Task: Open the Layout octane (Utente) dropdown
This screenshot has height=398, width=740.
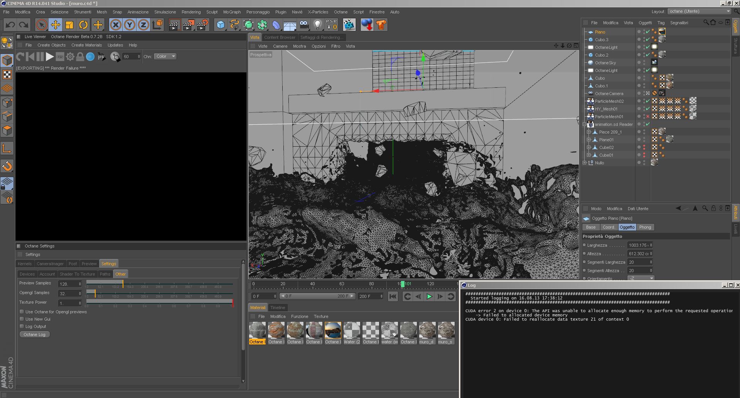Action: pos(699,12)
